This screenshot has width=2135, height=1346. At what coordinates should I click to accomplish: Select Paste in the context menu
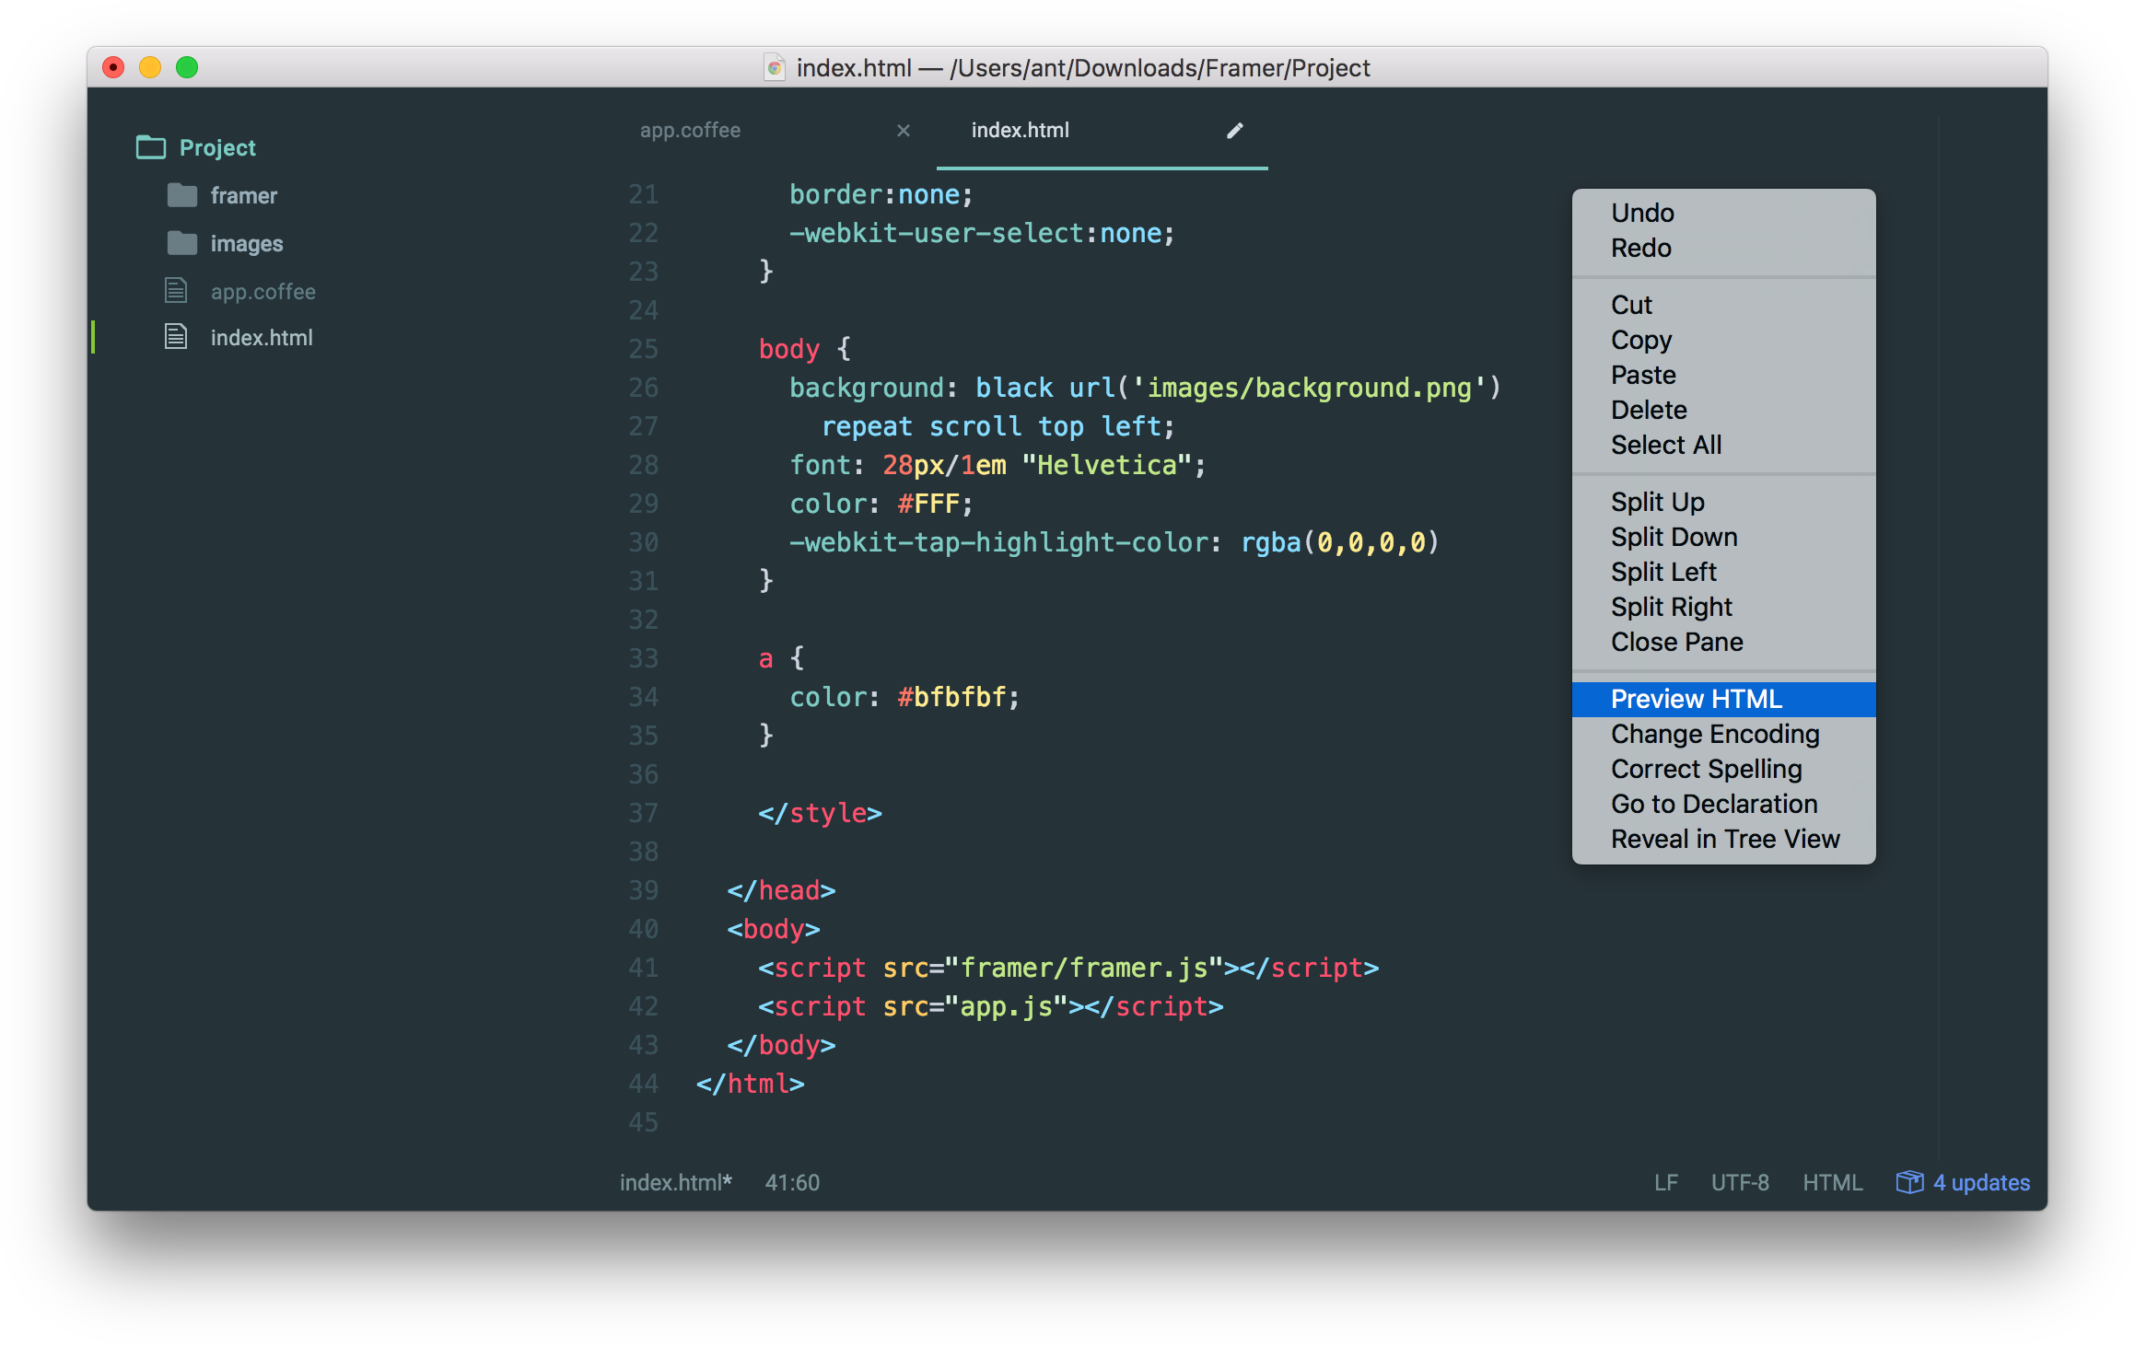tap(1723, 375)
